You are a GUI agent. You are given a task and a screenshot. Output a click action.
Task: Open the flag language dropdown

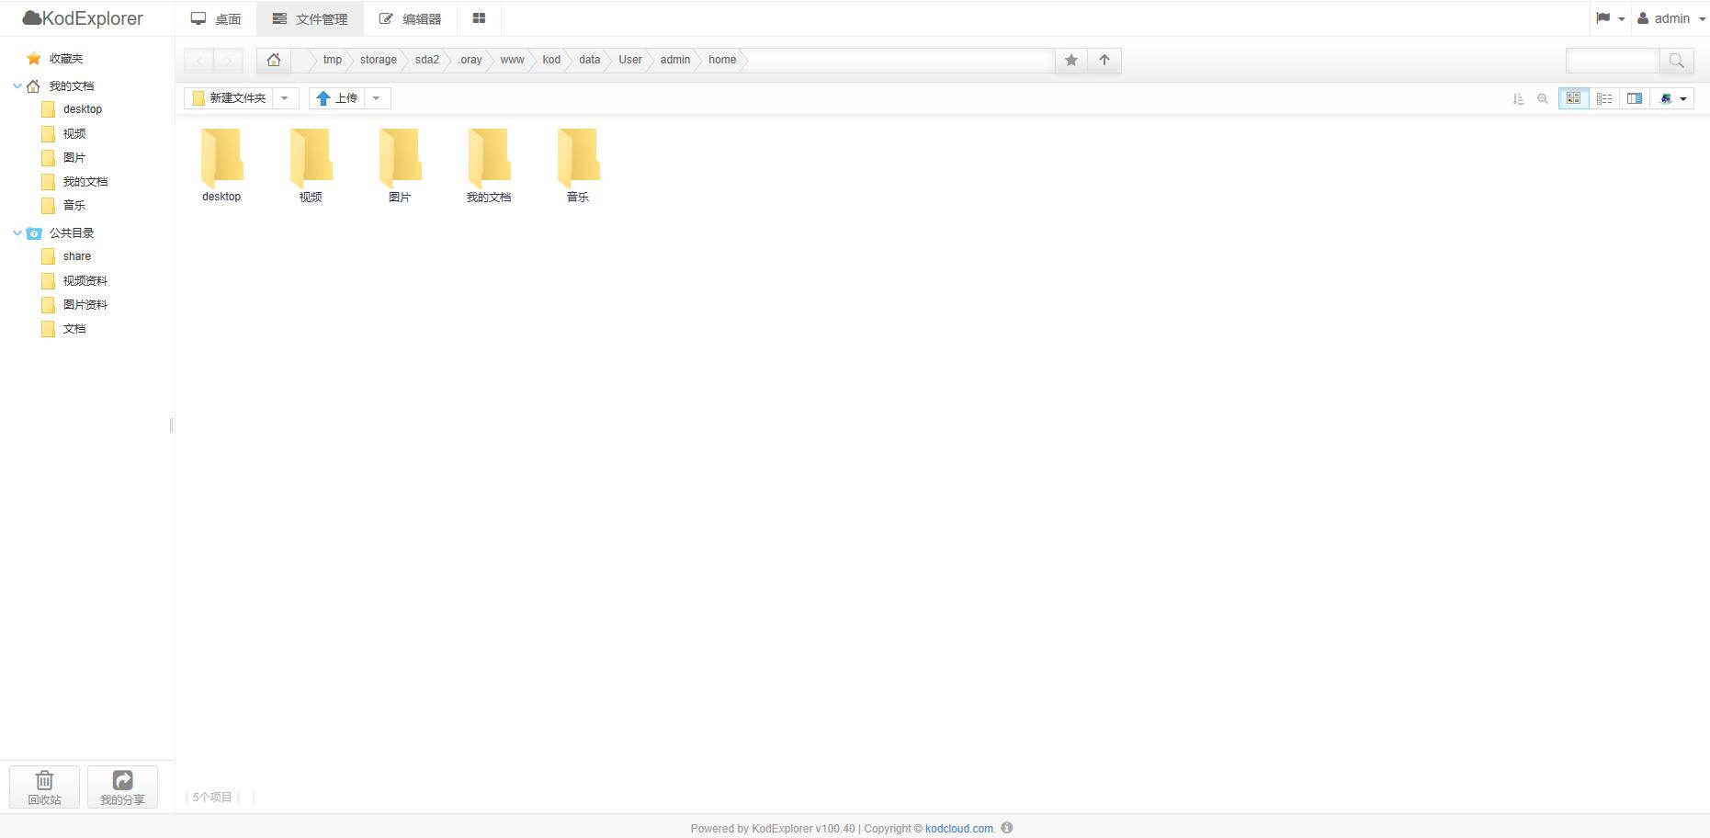1611,18
